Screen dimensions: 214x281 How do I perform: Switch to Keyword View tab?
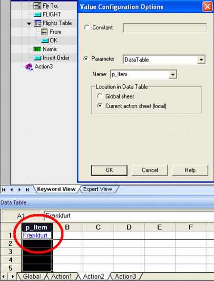click(56, 189)
